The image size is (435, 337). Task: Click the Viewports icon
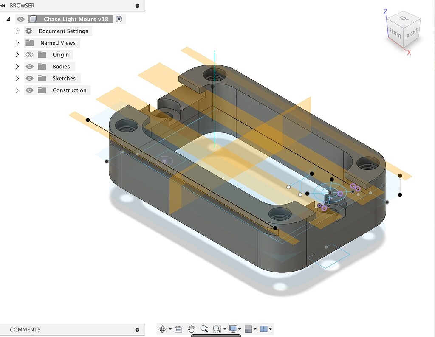(x=264, y=329)
